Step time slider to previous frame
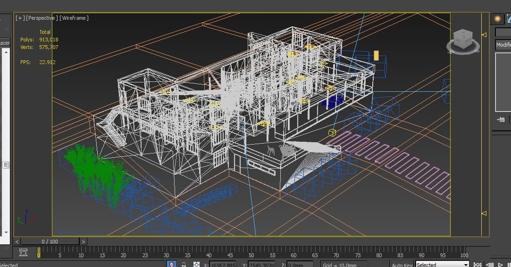 [17, 242]
